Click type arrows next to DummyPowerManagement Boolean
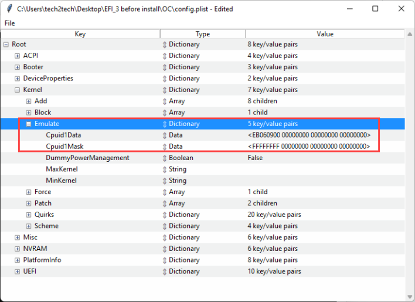Image resolution: width=415 pixels, height=302 pixels. (x=165, y=158)
